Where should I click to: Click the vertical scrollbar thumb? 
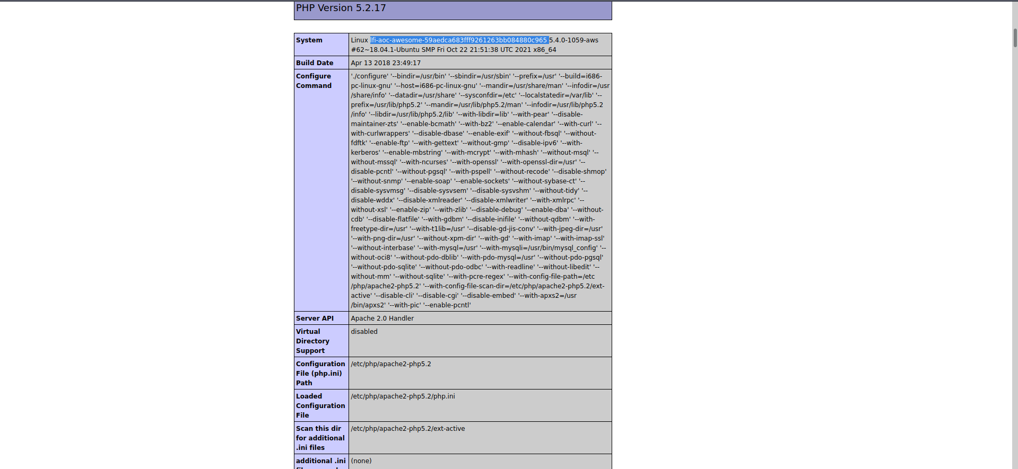click(x=1015, y=37)
